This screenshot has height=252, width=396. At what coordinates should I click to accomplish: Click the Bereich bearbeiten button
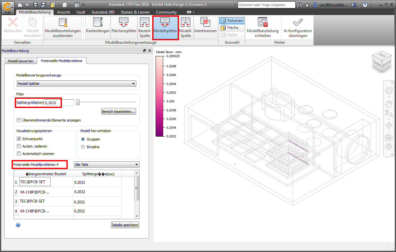pyautogui.click(x=119, y=112)
